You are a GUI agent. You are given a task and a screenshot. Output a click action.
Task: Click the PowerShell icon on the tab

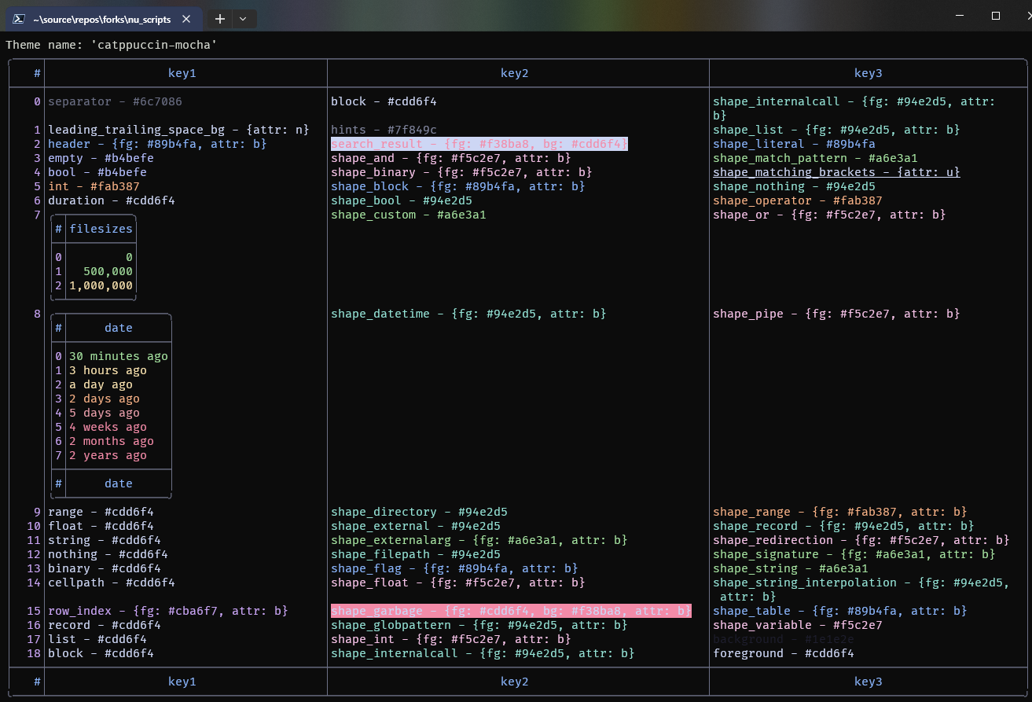tap(20, 19)
